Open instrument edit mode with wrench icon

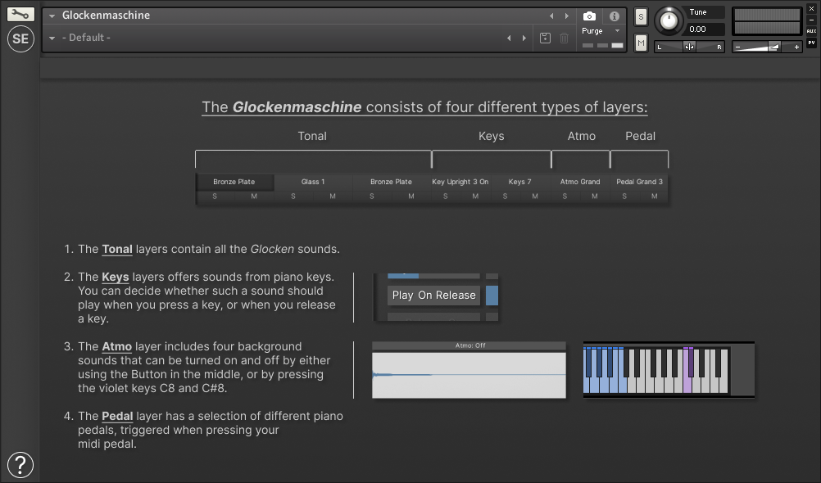coord(20,14)
